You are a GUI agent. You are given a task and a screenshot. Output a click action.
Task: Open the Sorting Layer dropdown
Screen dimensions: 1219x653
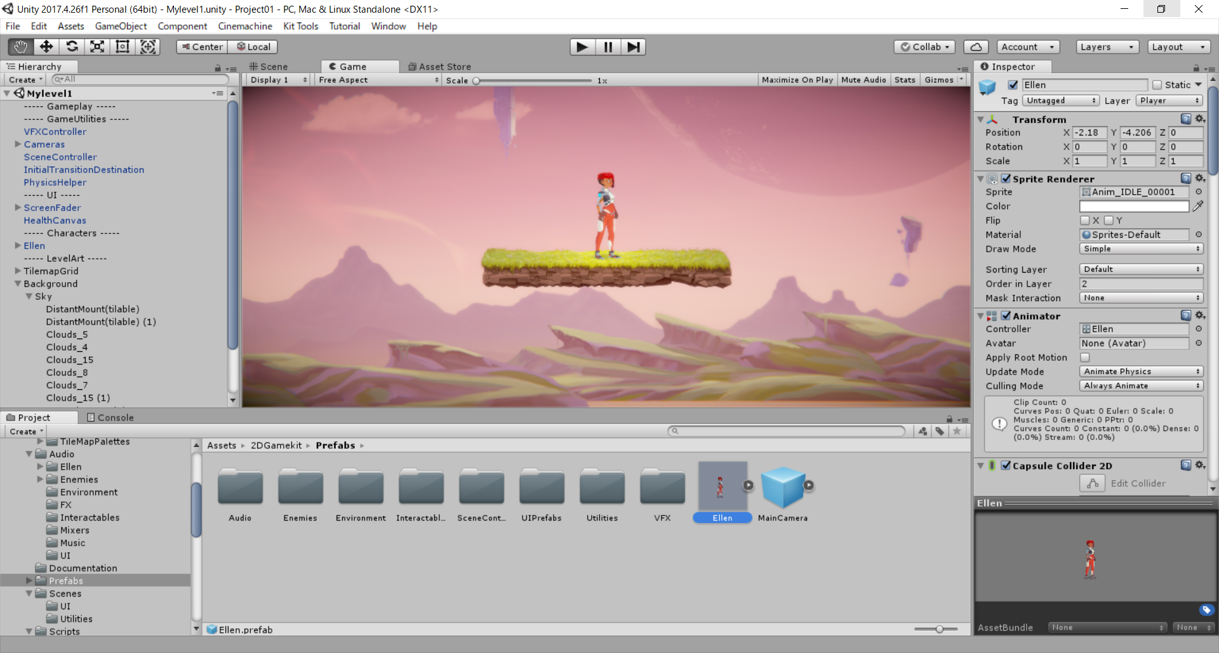[x=1141, y=269]
